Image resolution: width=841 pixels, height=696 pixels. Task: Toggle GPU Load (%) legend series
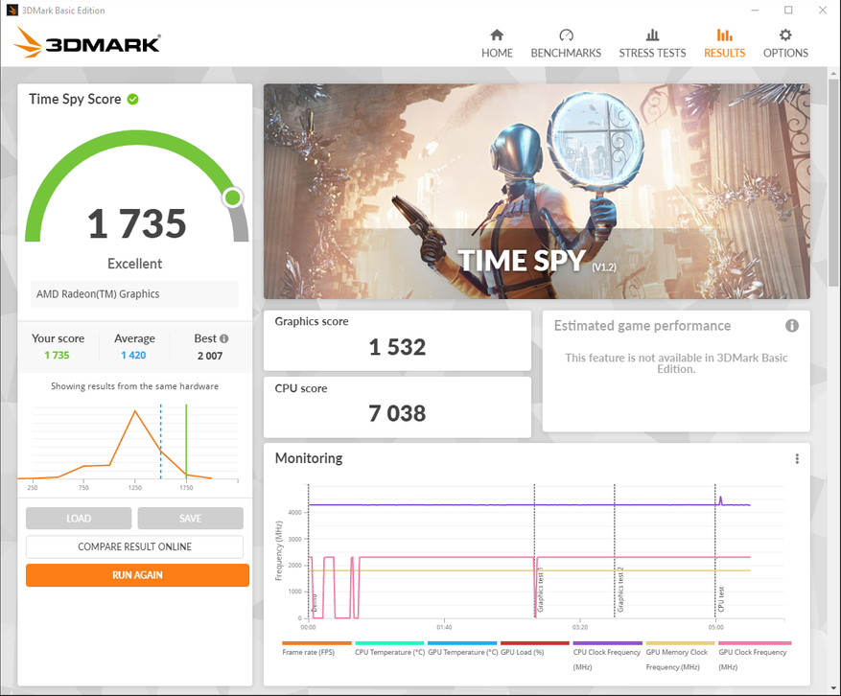[x=535, y=649]
